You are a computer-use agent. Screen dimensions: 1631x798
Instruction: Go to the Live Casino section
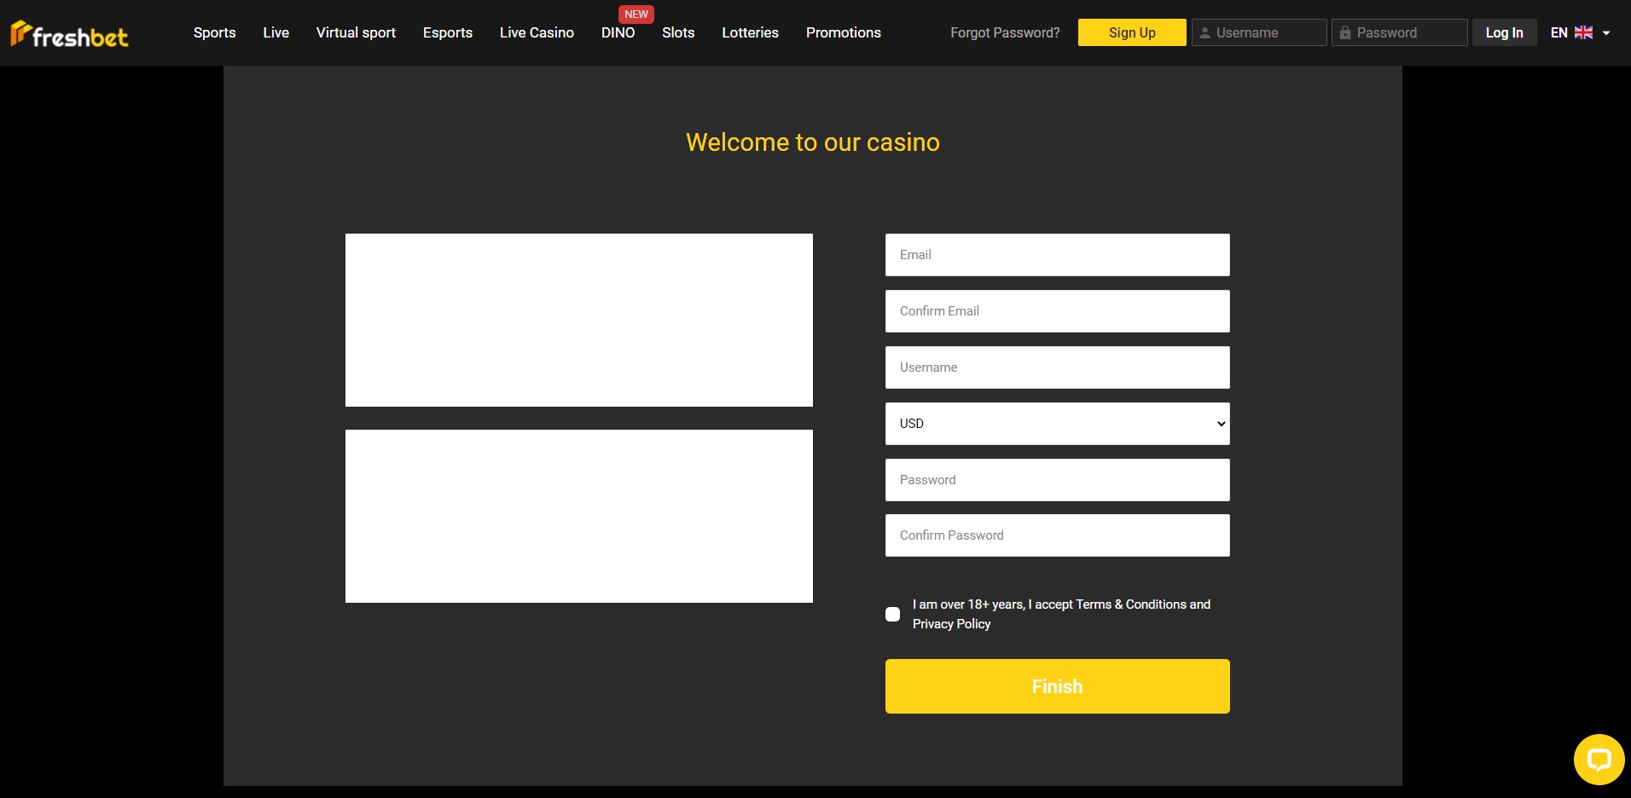pos(537,32)
